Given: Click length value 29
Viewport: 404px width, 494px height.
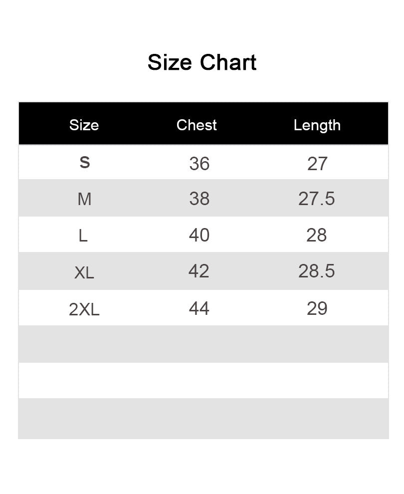Looking at the screenshot, I should point(317,308).
